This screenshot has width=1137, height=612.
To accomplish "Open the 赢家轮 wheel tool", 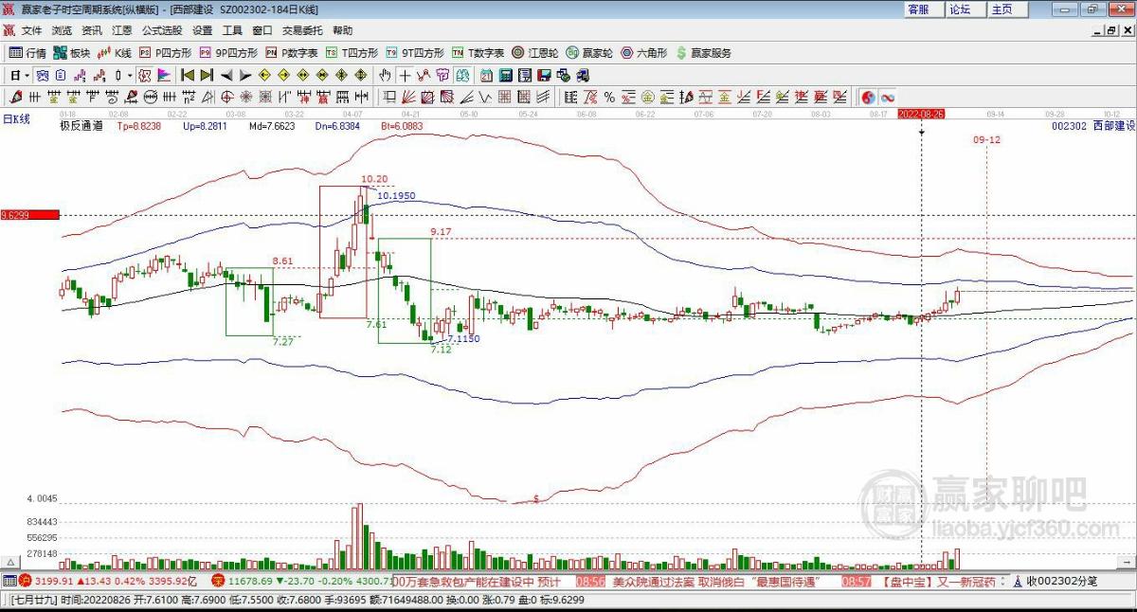I will tap(589, 53).
